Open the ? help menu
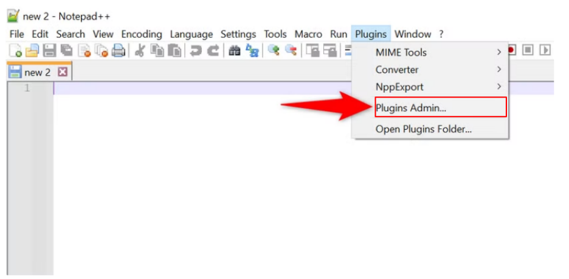 441,35
